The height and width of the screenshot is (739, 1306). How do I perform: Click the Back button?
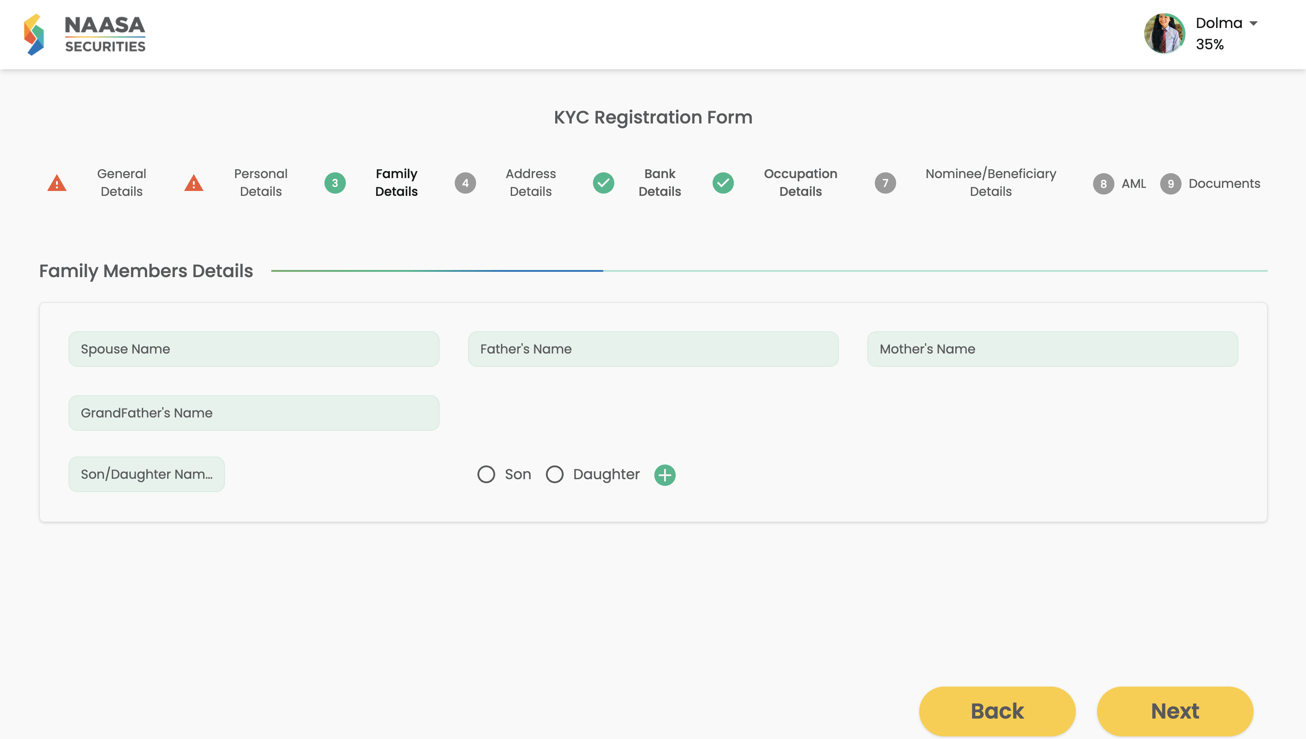[x=997, y=711]
